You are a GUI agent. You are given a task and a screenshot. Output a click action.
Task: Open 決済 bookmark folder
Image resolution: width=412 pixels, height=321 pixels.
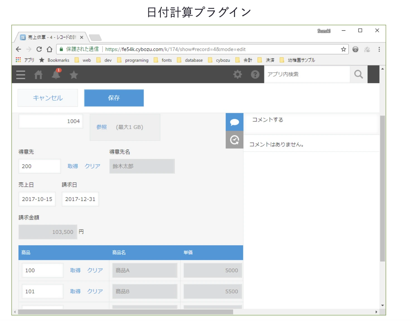[x=266, y=60]
